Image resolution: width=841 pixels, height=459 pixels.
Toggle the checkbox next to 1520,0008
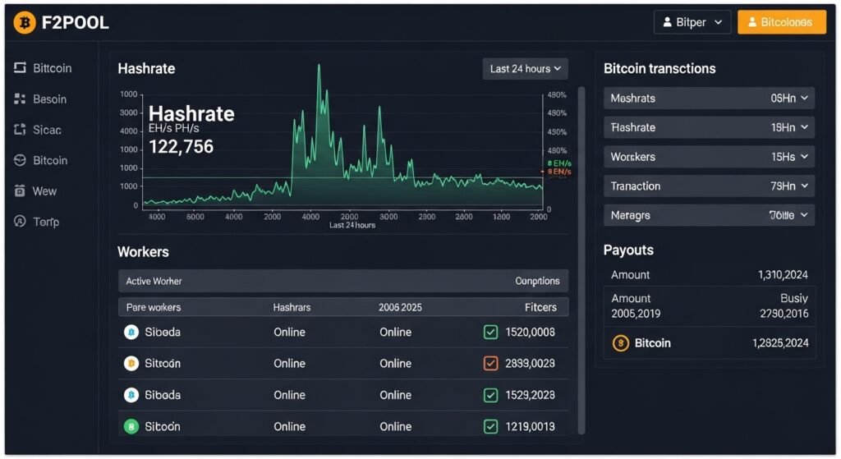[x=490, y=333]
